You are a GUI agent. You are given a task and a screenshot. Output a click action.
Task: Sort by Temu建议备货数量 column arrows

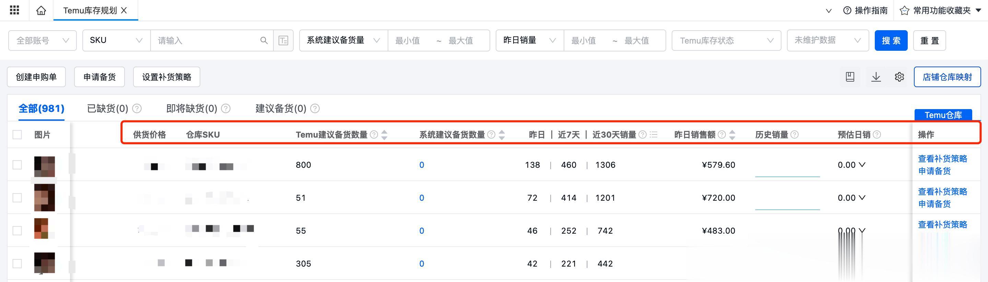384,135
